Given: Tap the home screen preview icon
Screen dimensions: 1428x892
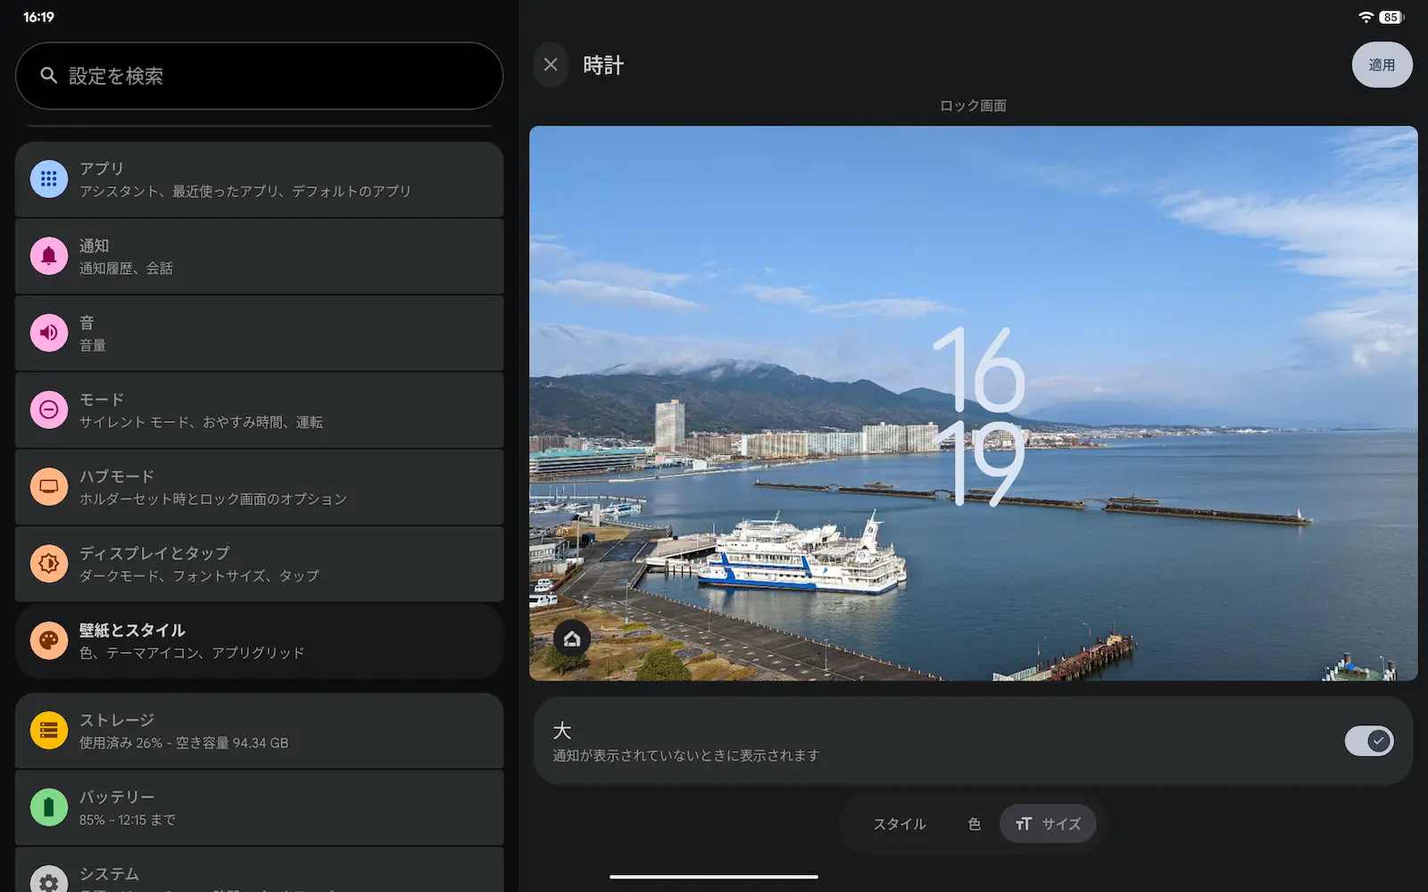Looking at the screenshot, I should 572,639.
